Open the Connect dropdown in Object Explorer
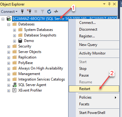Viewport: 122px width, 117px height. click(x=9, y=12)
